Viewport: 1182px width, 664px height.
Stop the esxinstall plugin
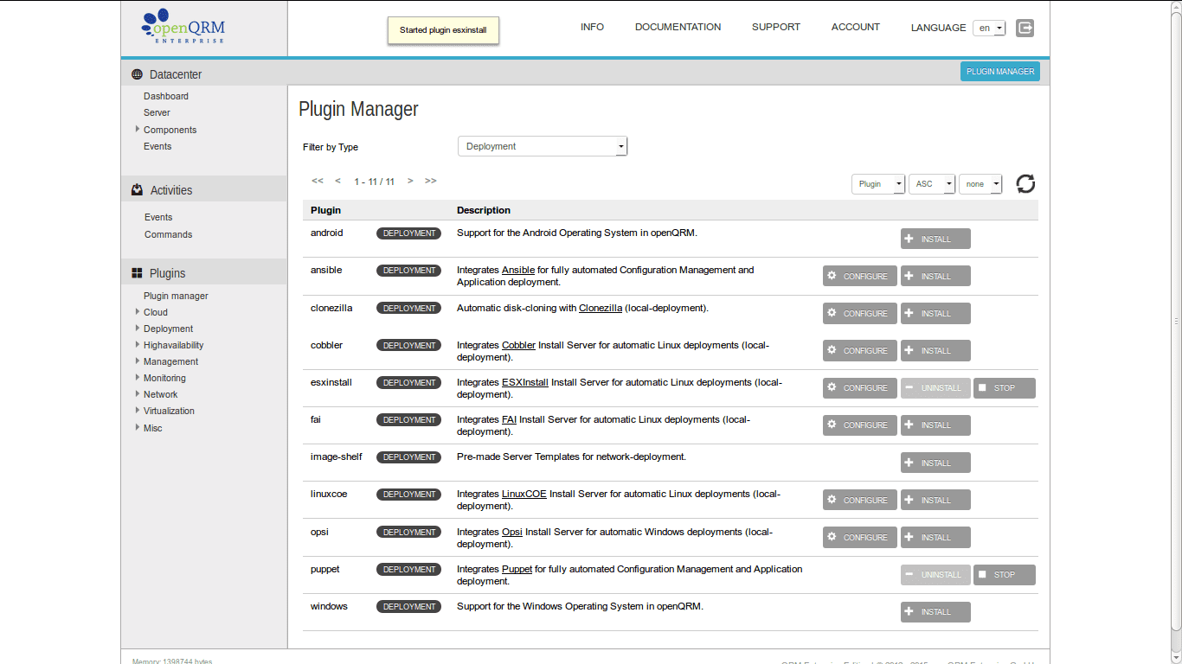tap(1004, 387)
